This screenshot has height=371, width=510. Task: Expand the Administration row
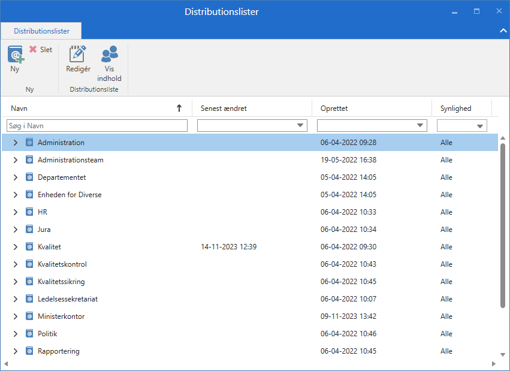16,143
